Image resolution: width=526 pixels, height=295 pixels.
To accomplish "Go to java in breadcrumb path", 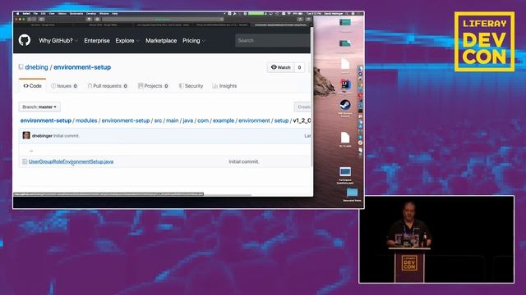I will click(x=188, y=120).
